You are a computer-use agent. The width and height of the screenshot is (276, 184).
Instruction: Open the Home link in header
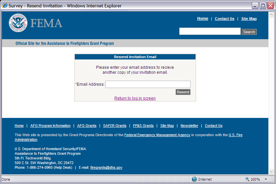203,19
